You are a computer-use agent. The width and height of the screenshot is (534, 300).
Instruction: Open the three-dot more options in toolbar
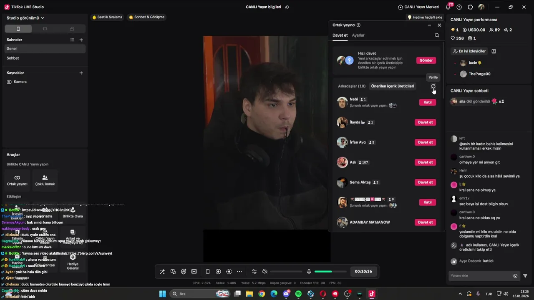pos(239,272)
